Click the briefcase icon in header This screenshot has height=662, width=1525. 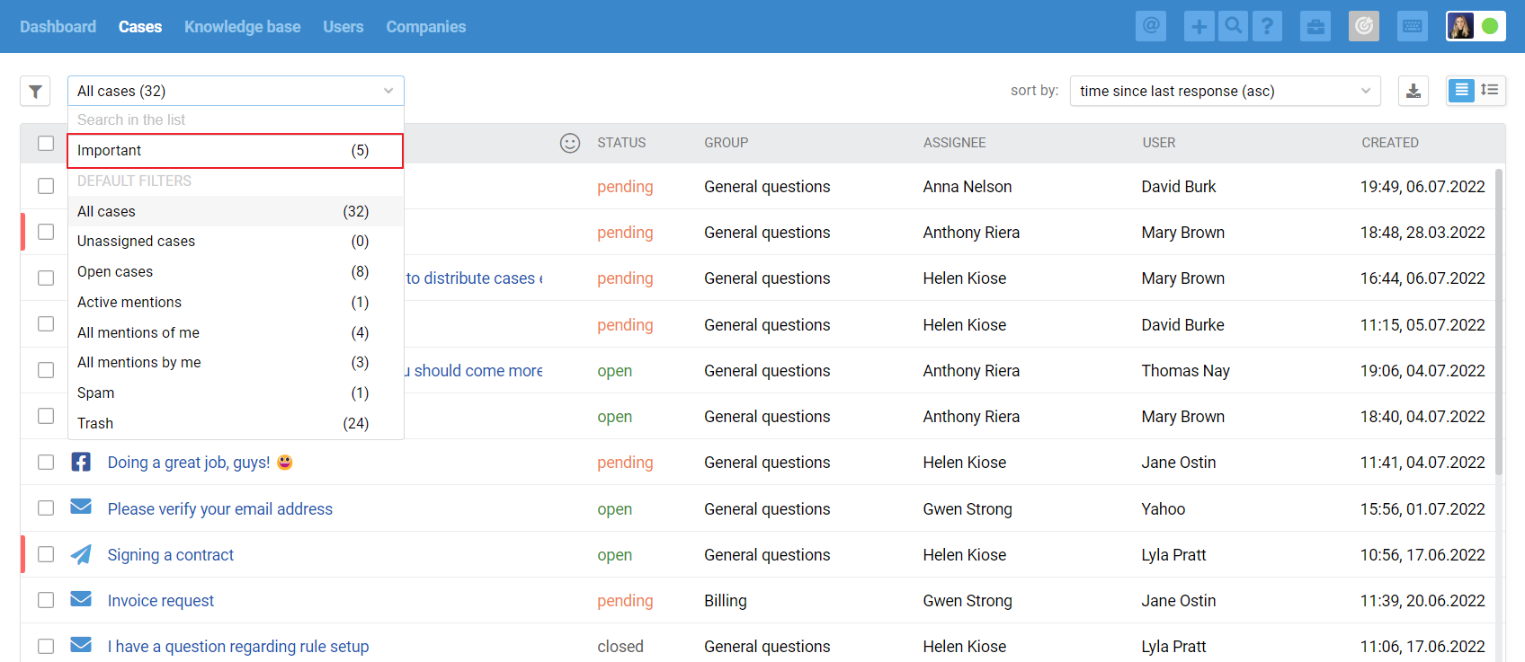tap(1315, 26)
